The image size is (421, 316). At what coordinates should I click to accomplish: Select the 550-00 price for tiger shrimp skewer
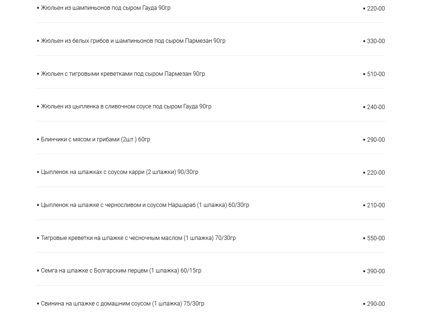(375, 238)
